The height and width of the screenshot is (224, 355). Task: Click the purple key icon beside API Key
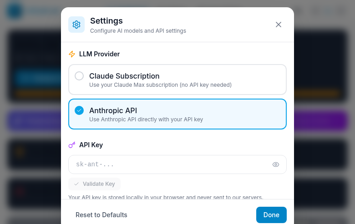pos(72,145)
